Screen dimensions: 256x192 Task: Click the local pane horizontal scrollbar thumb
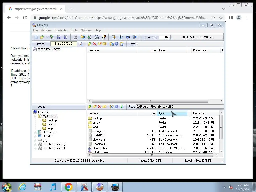(152, 155)
